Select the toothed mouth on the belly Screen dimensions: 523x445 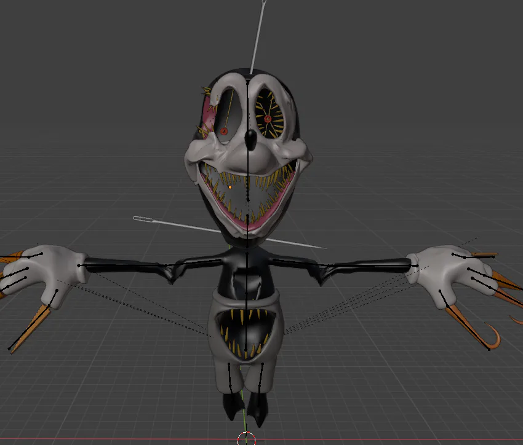(246, 334)
